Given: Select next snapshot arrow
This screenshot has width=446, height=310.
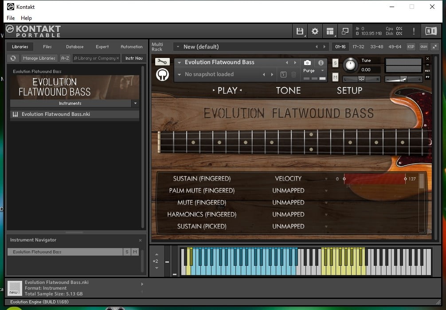Looking at the screenshot, I should coord(272,74).
